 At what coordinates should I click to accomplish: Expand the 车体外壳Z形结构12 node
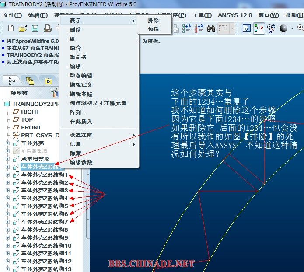click(7, 262)
